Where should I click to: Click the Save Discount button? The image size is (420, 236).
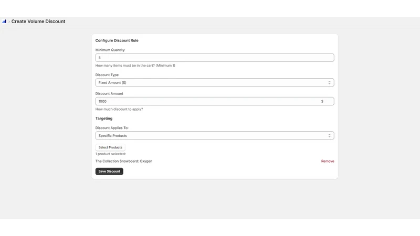[x=109, y=171]
